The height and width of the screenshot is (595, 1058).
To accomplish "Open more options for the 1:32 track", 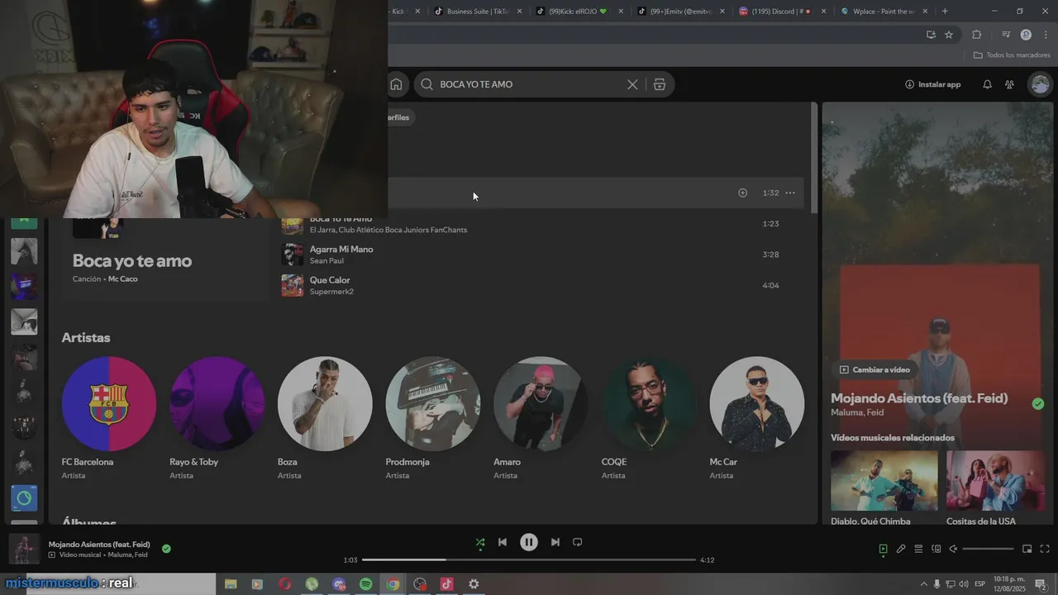I will (790, 193).
